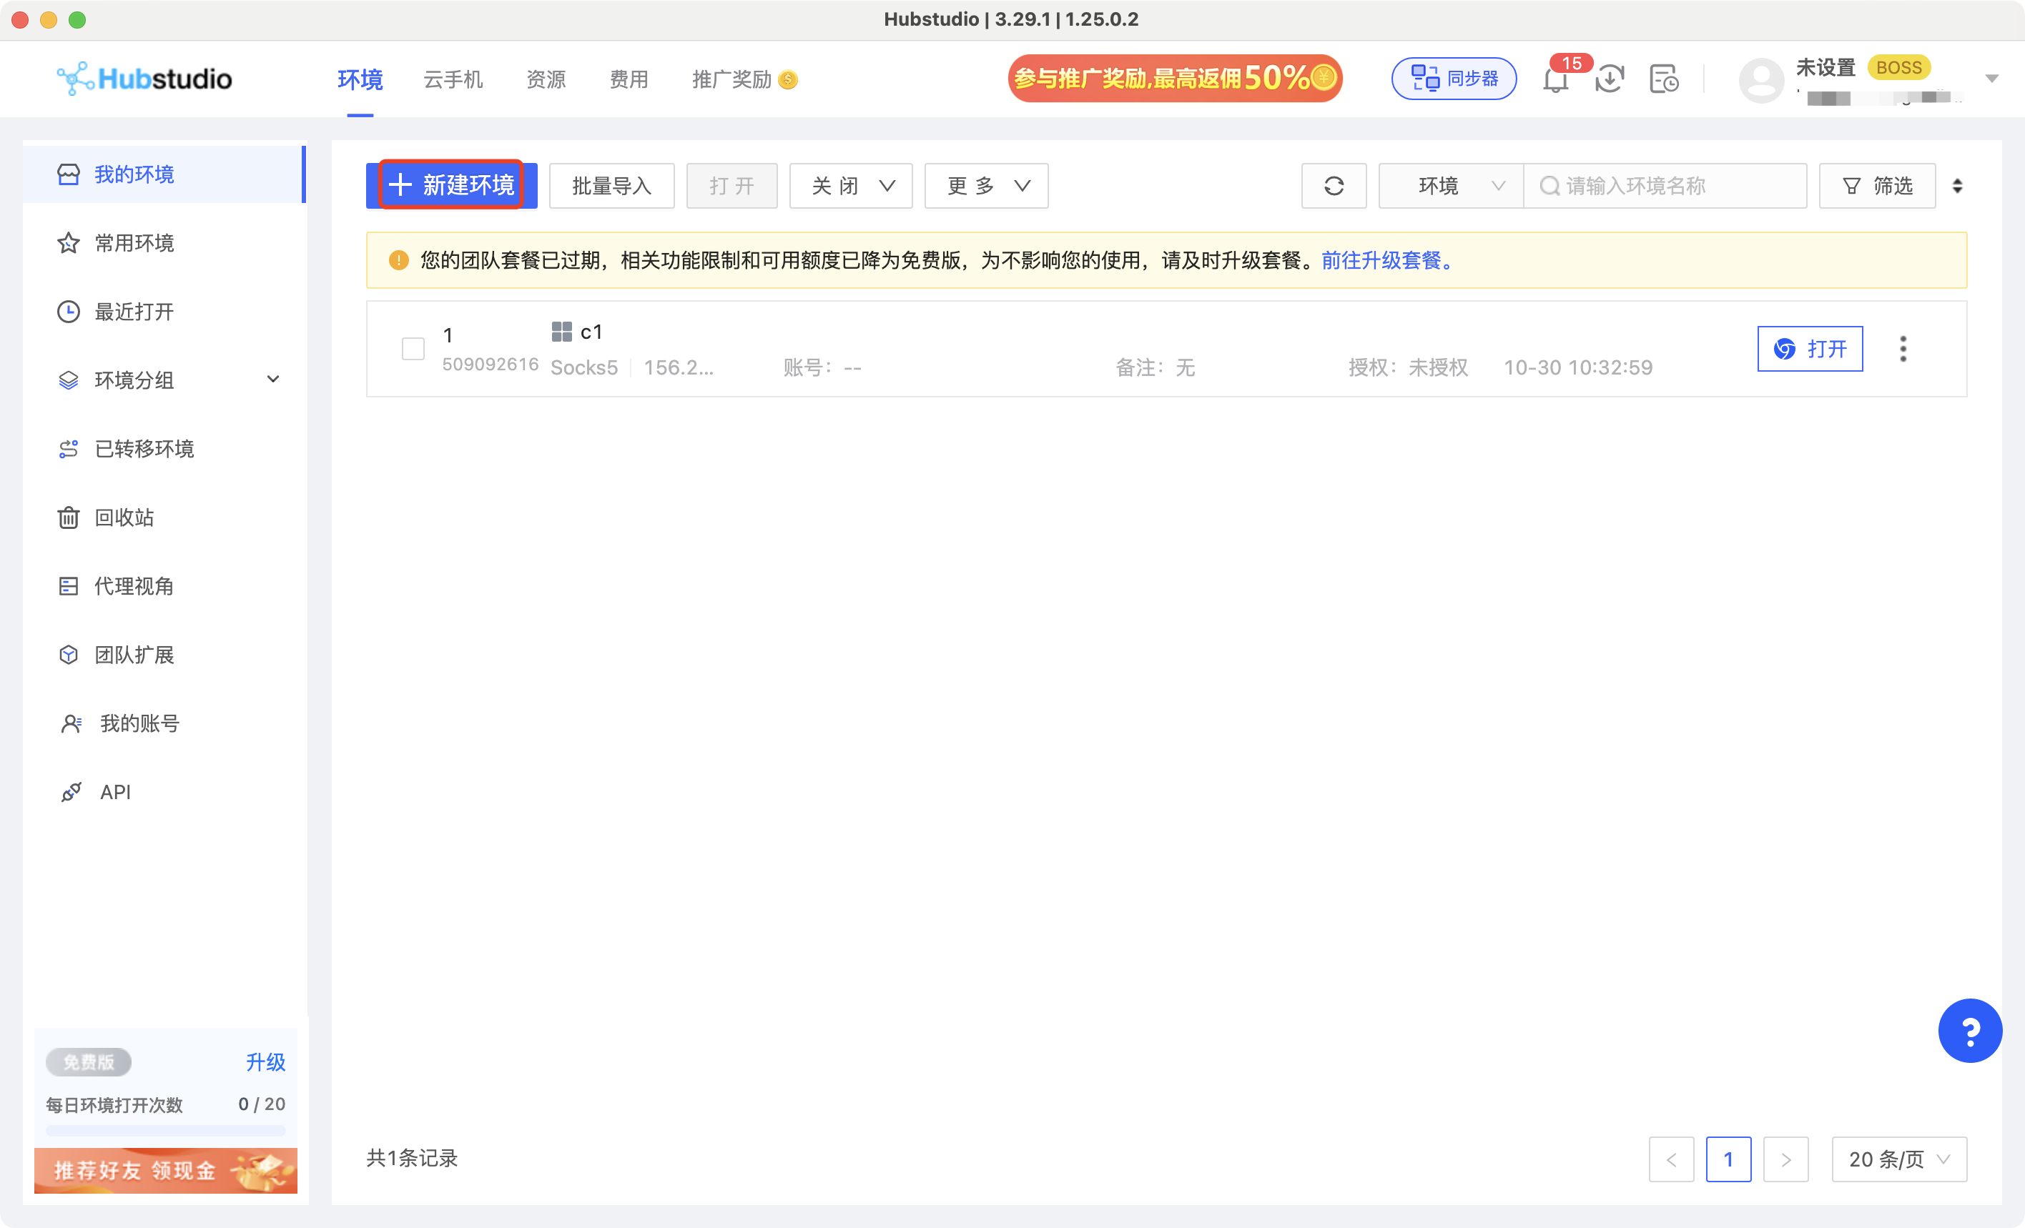Click the 共1条记录 record count
2025x1228 pixels.
(x=412, y=1158)
